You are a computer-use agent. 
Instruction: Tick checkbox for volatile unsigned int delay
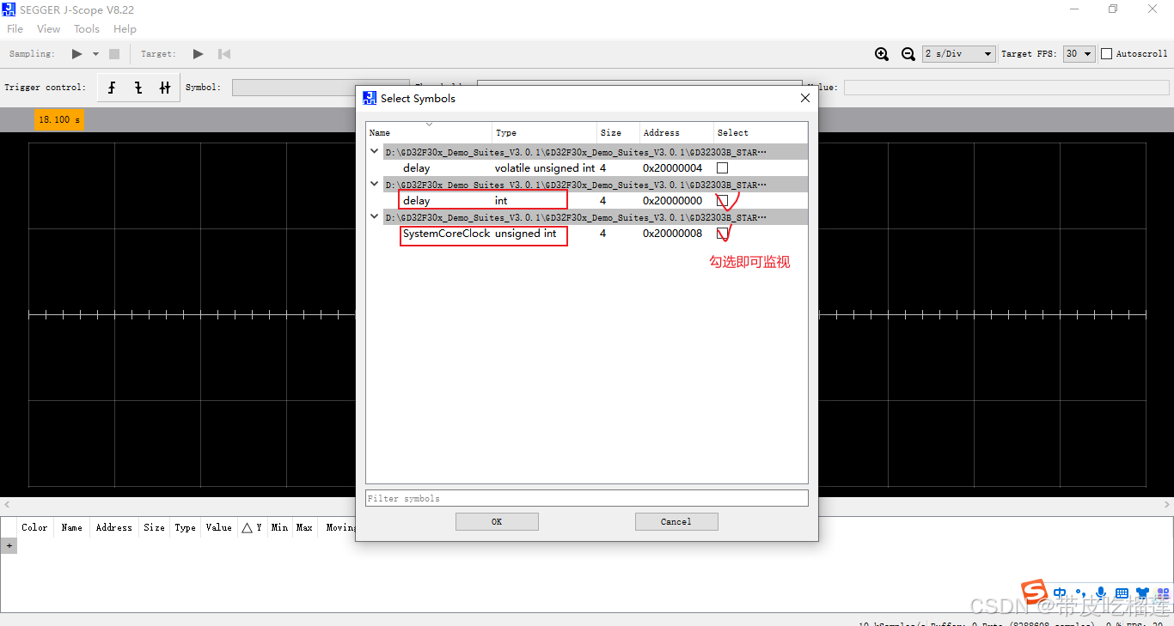[x=723, y=168]
